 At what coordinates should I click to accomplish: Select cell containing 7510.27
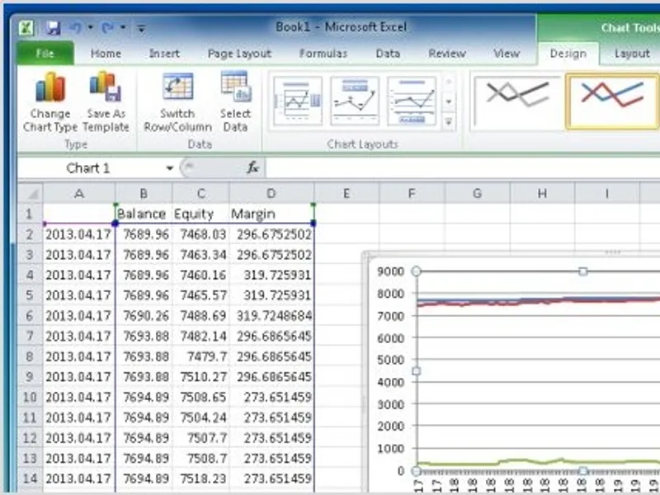200,377
